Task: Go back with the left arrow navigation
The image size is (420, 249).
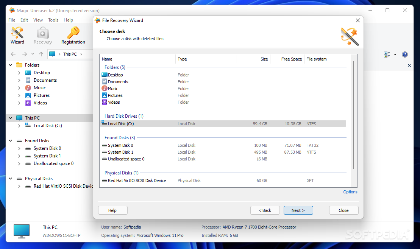Action: [13, 54]
